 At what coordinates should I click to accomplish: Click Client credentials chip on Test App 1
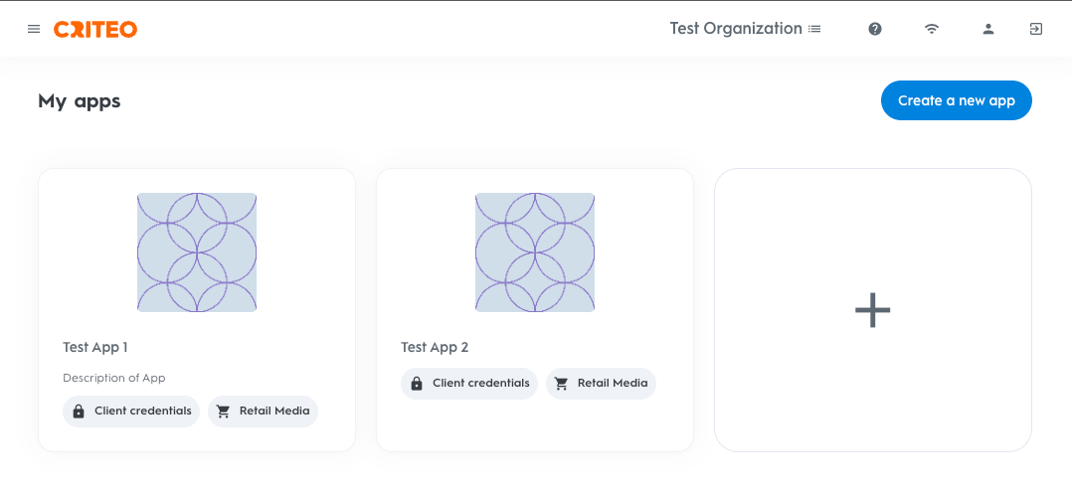pyautogui.click(x=131, y=412)
